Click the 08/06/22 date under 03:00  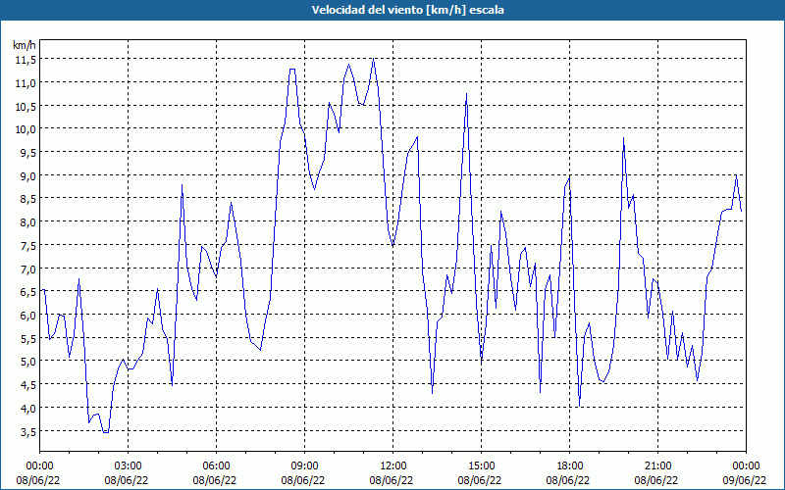pos(127,480)
